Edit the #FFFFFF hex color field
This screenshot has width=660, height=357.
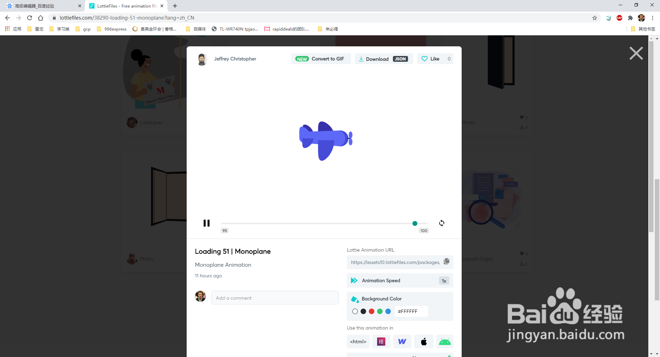(x=411, y=311)
